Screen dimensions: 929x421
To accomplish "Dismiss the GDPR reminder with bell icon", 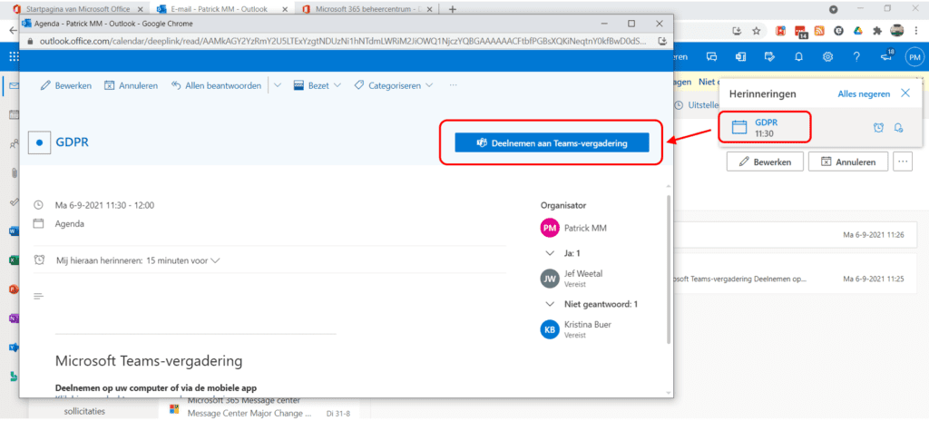I will point(898,128).
